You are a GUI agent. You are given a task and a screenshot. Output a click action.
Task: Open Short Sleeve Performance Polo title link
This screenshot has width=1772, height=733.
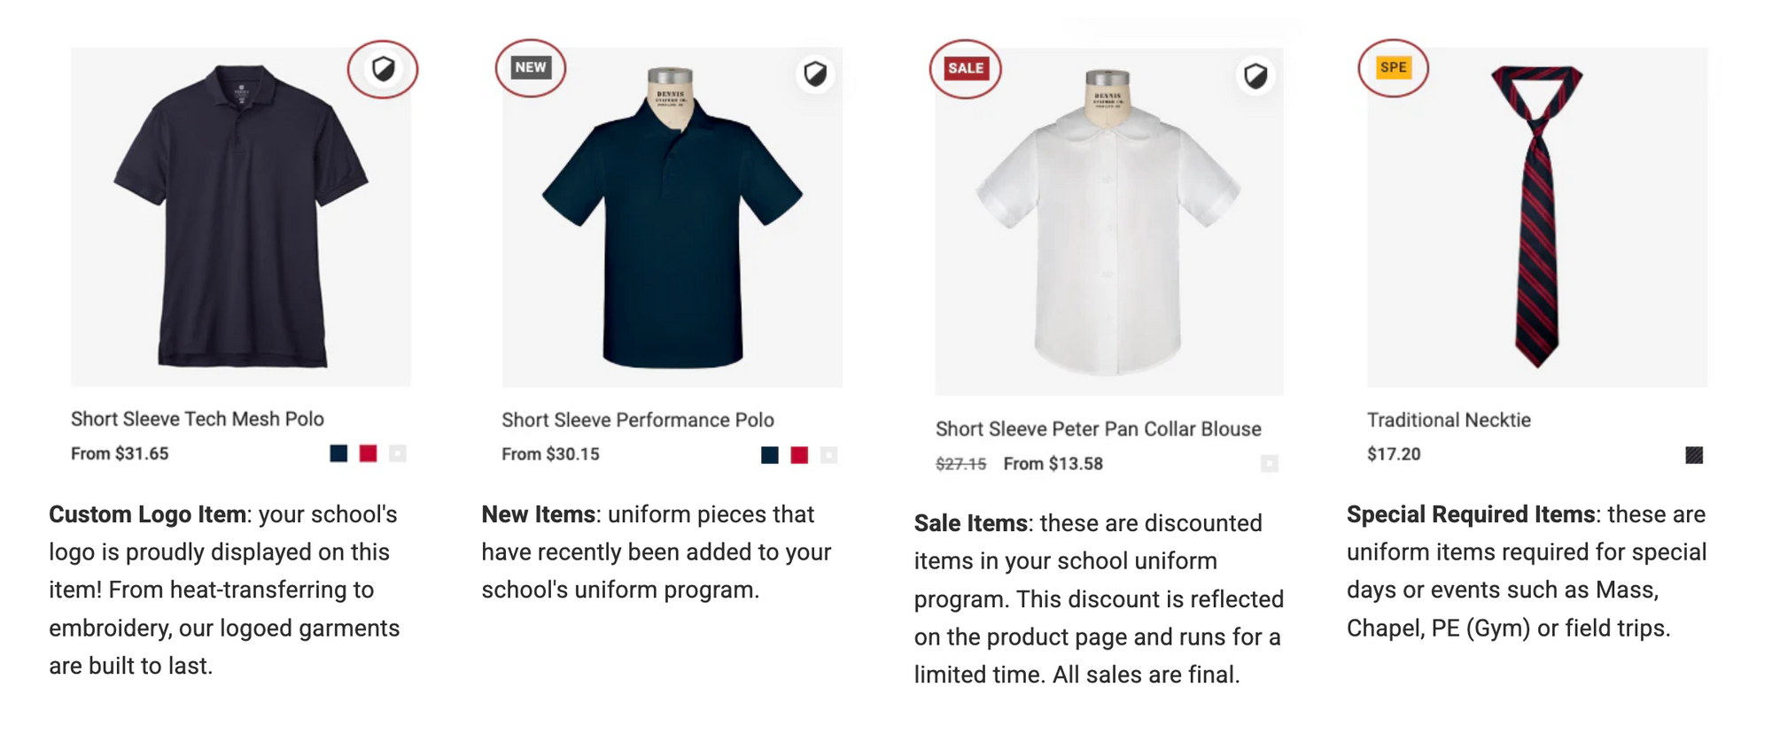click(x=638, y=420)
